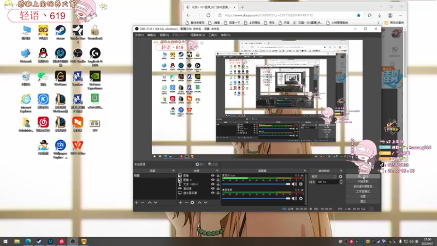Remove scene with the Scenes minus icon
The image size is (437, 246).
pos(143,202)
